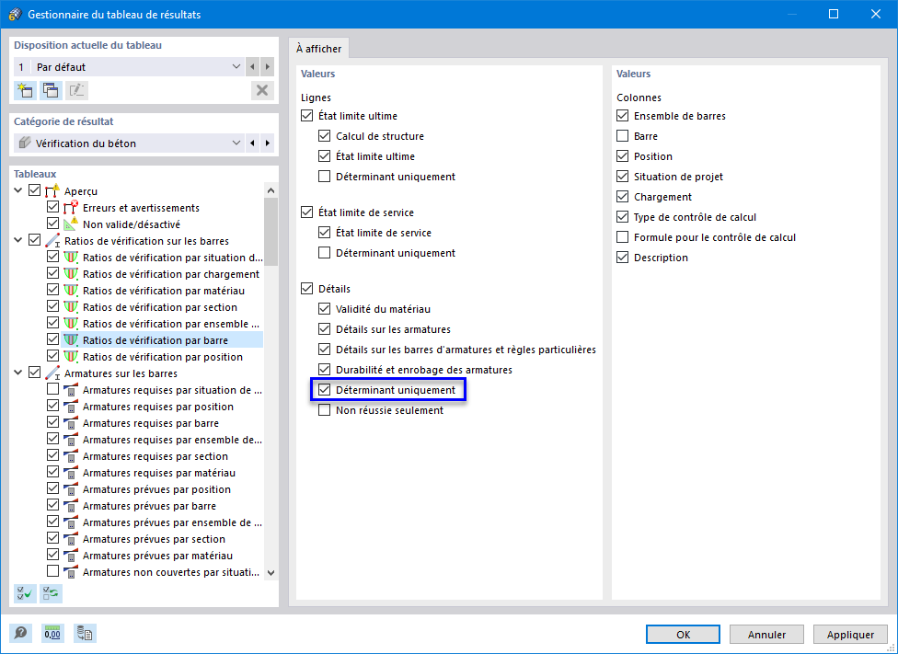Click the Non valide/désactivé icon
The image size is (898, 654).
click(71, 224)
